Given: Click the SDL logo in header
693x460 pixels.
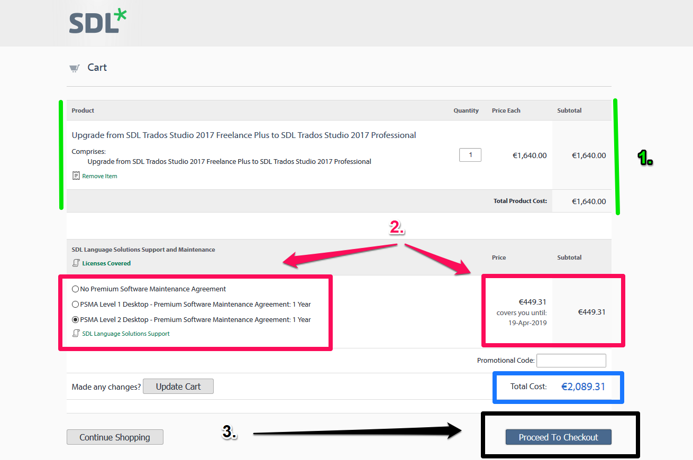Looking at the screenshot, I should point(98,22).
